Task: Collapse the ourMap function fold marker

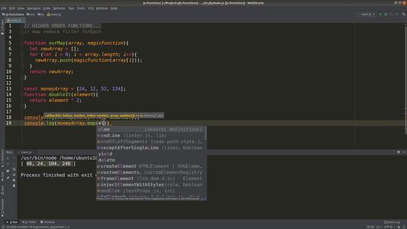Action: 22,43
